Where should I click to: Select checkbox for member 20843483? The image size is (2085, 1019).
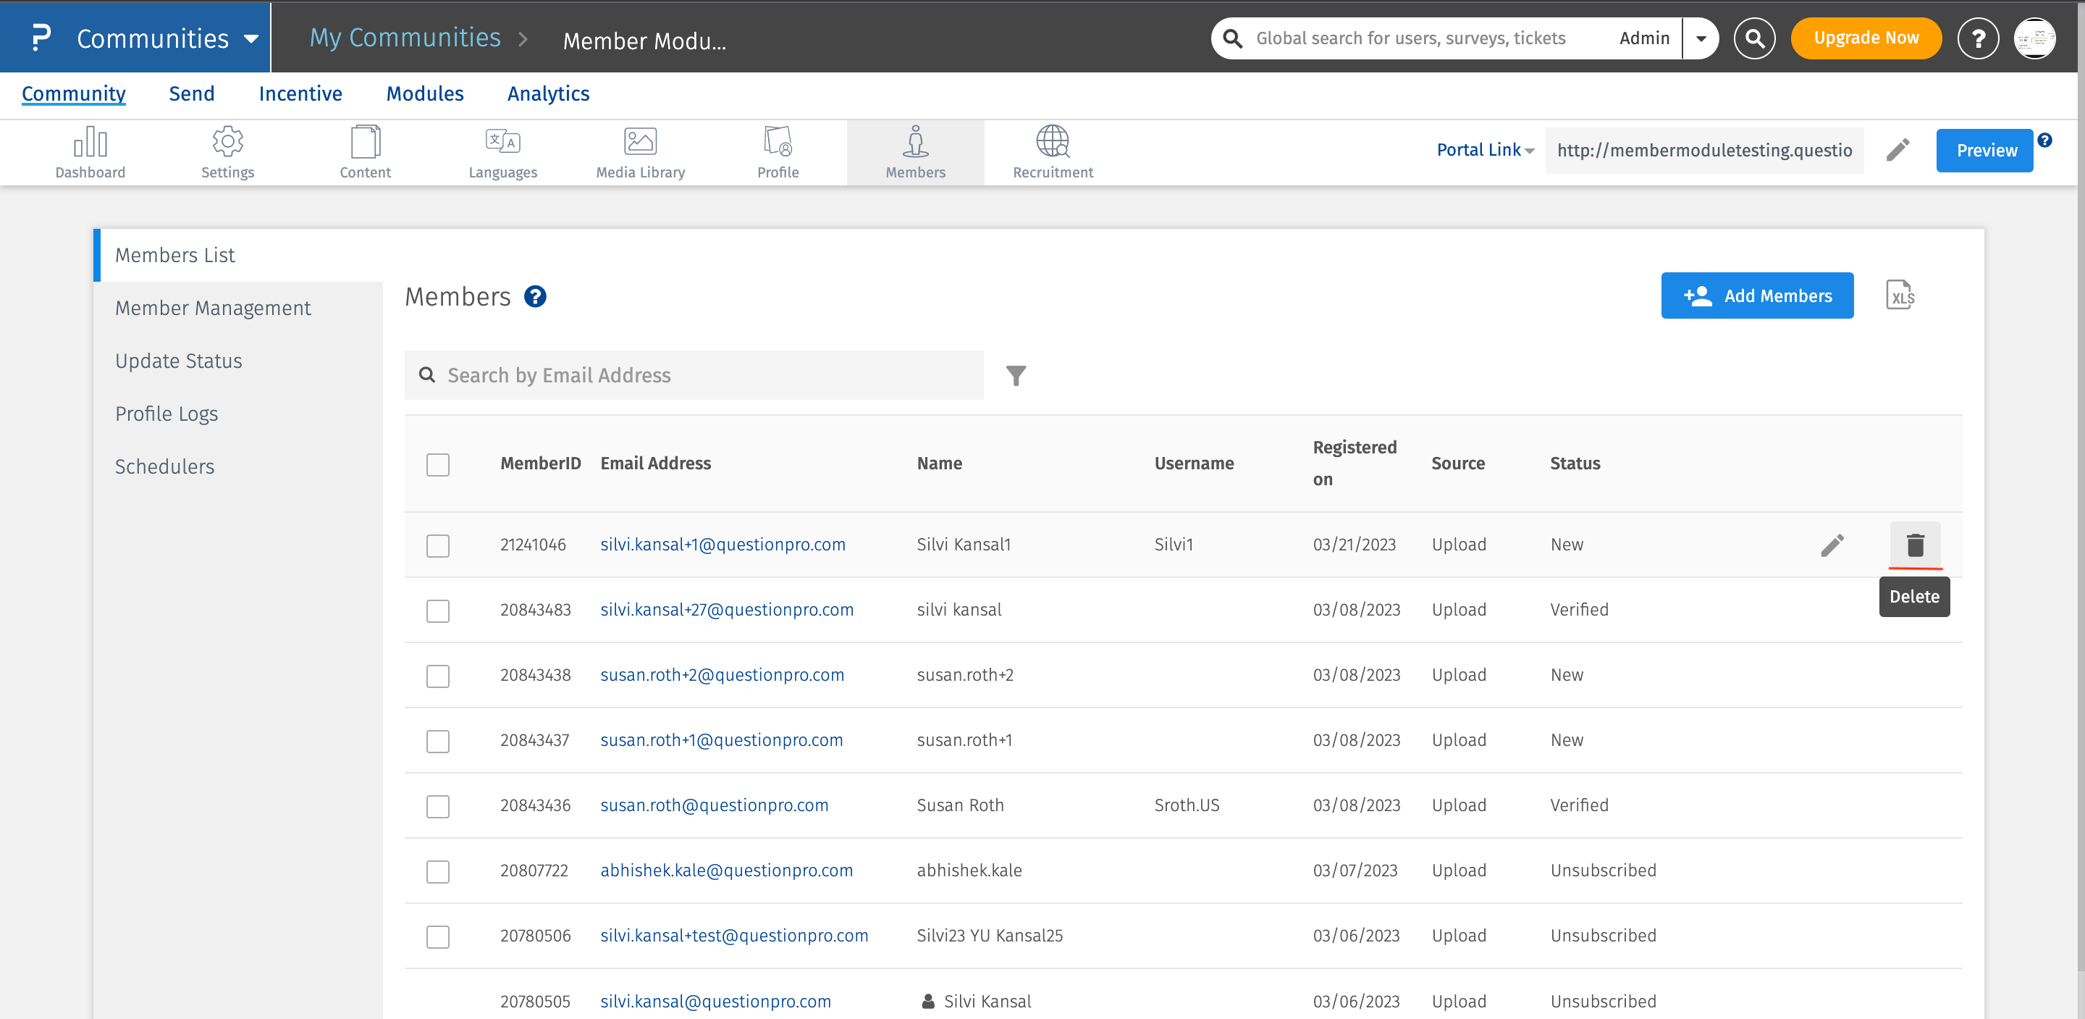pos(438,611)
